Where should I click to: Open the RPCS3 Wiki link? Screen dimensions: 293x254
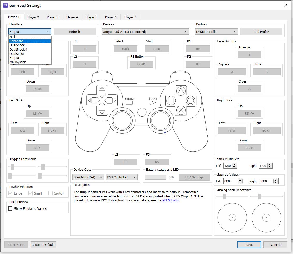171,200
